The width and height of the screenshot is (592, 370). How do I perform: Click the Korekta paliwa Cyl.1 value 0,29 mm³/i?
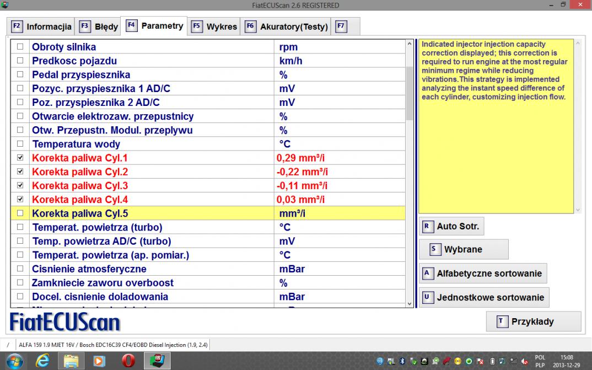tap(300, 158)
